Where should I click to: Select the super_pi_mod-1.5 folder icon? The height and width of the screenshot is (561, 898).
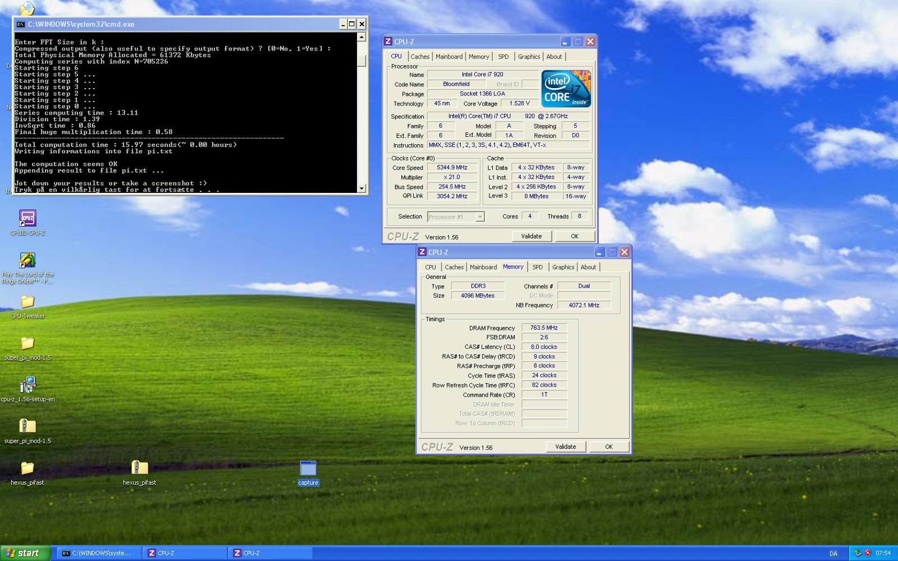coord(27,343)
